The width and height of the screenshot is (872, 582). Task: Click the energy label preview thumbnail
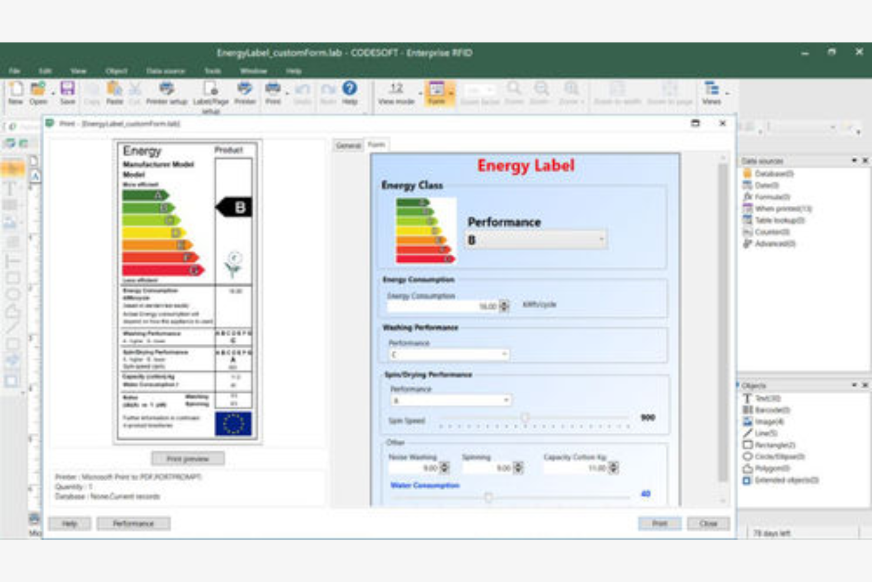tap(187, 291)
